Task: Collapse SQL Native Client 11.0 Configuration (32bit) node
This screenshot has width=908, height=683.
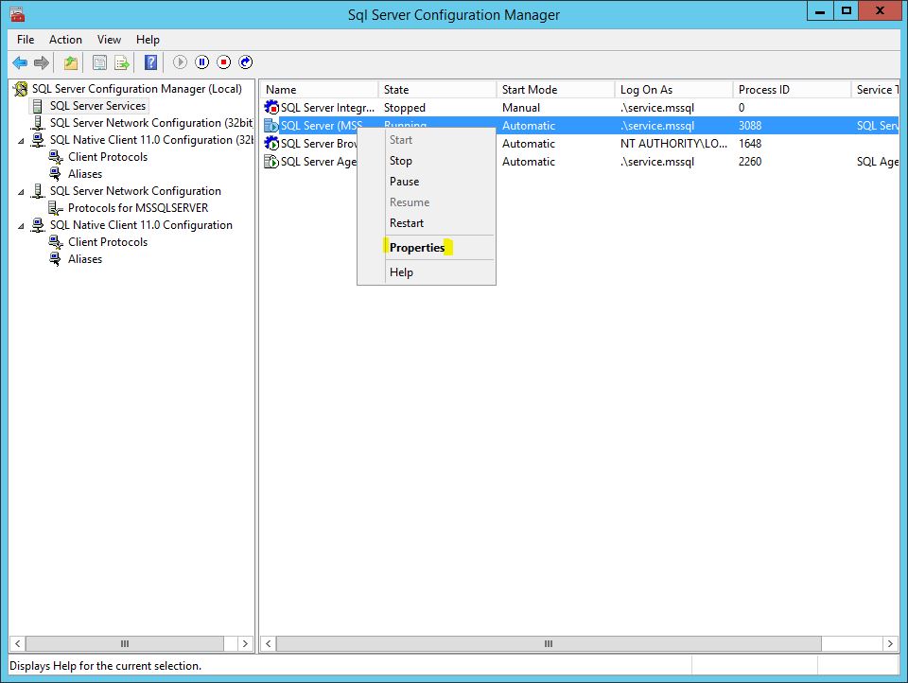Action: 21,141
